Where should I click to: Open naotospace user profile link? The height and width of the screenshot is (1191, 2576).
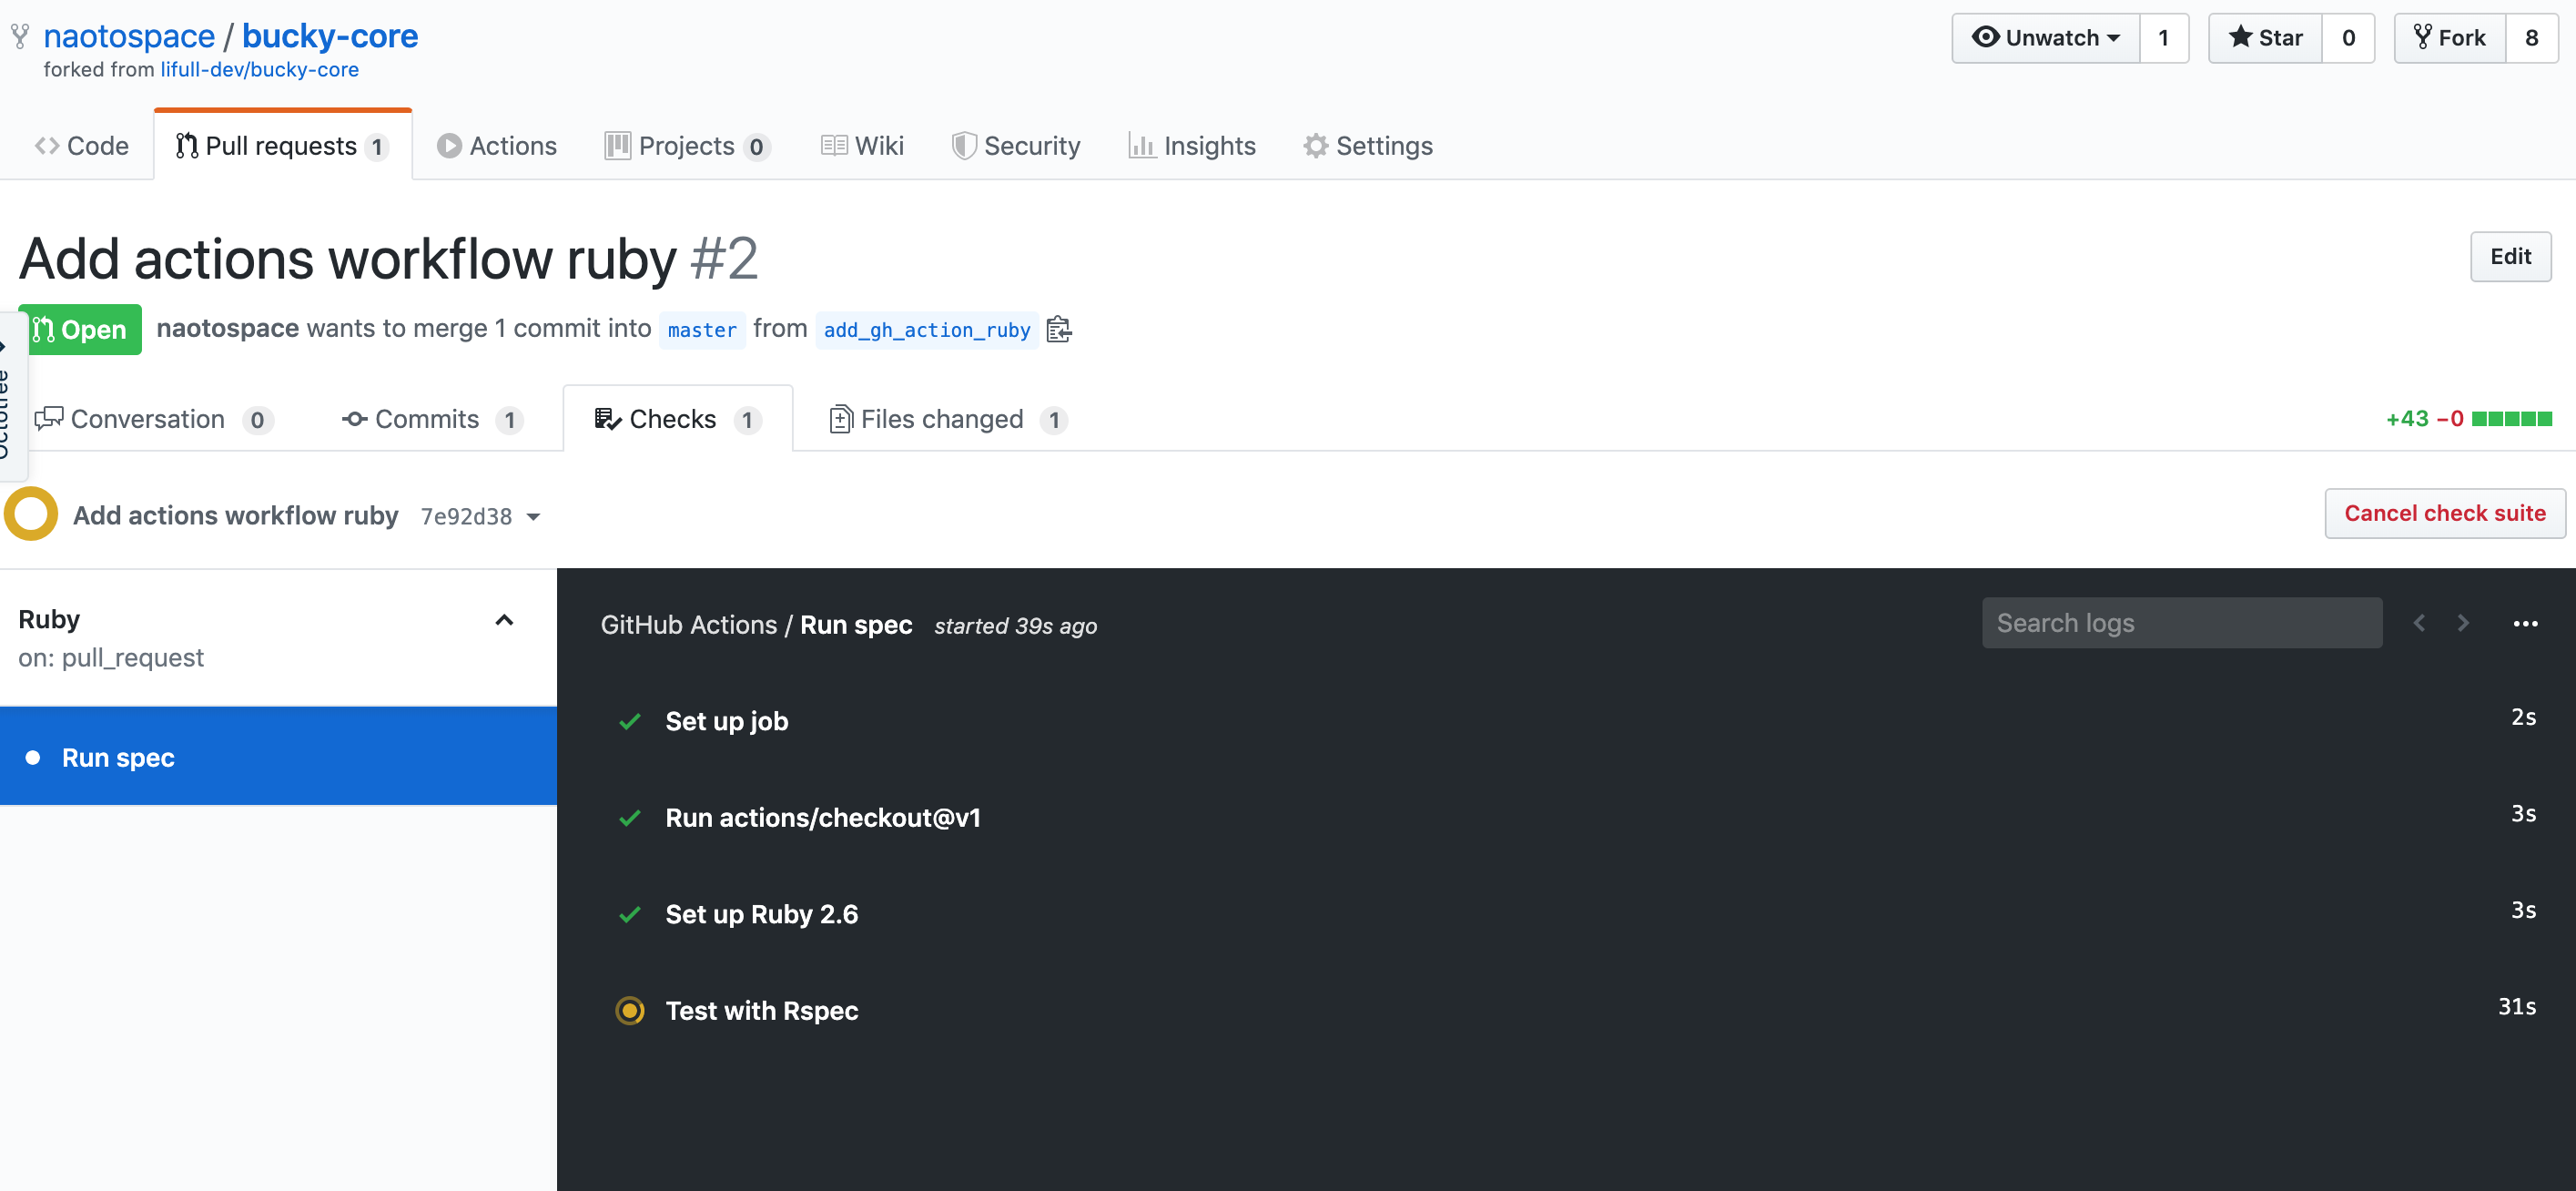click(129, 36)
